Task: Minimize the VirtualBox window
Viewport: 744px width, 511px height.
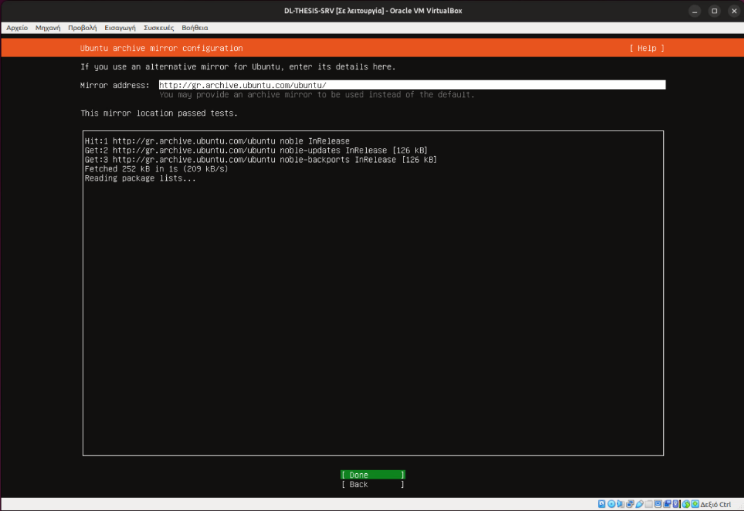Action: click(x=695, y=11)
